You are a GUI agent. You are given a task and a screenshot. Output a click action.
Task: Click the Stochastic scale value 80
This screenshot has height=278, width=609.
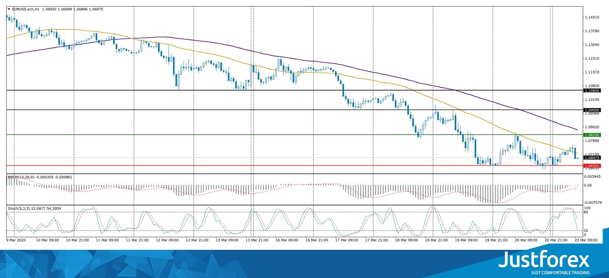click(586, 212)
